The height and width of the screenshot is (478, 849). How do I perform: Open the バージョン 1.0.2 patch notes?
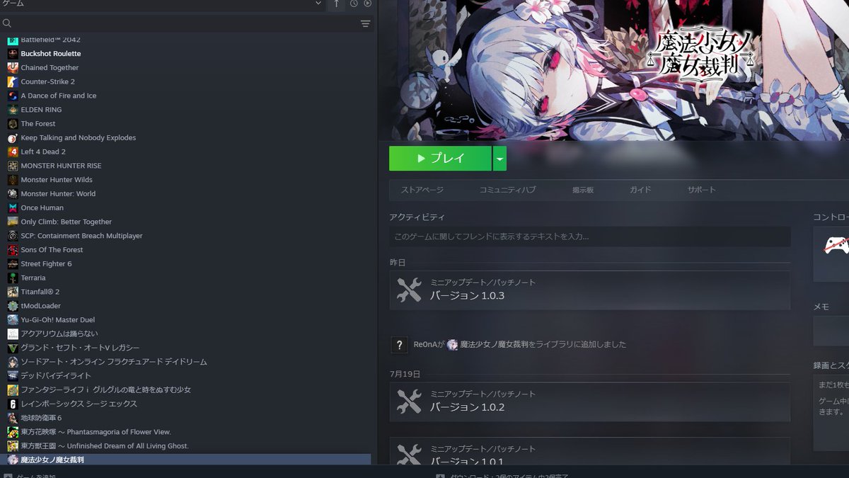point(589,402)
